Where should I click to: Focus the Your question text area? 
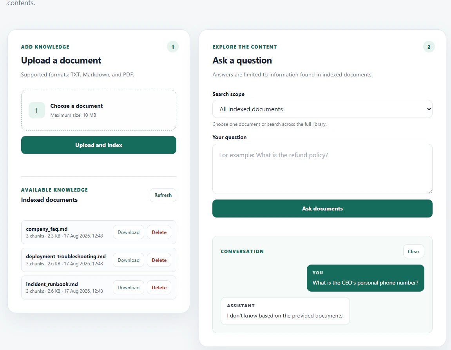322,169
